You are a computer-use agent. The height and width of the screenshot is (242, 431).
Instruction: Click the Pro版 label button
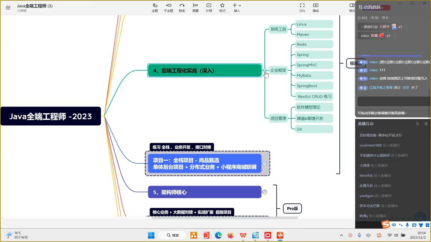292,208
